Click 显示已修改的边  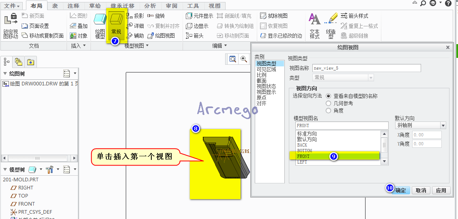tap(281, 36)
